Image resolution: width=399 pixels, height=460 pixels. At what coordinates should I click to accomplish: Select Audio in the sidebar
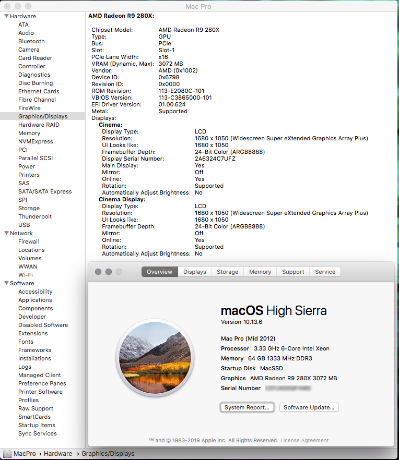pos(26,33)
